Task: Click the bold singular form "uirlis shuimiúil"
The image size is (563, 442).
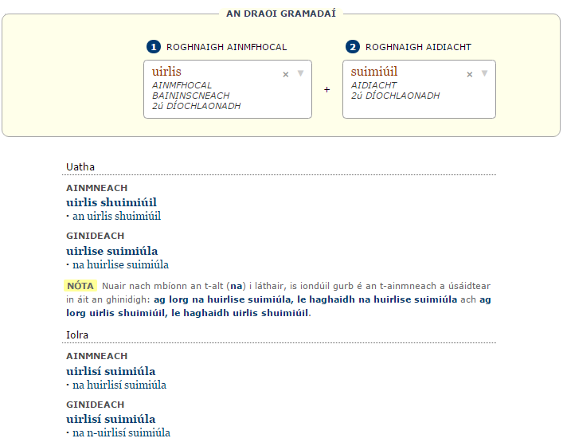Action: point(111,202)
